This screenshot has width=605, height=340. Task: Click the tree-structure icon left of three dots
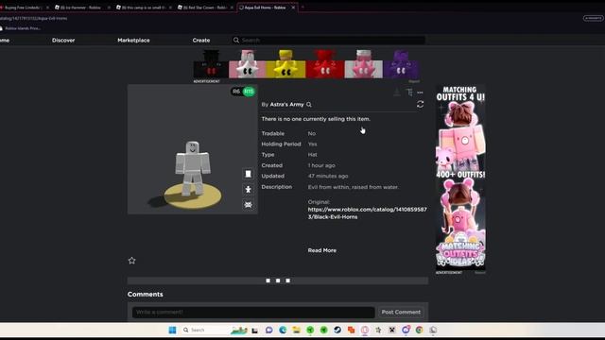409,93
